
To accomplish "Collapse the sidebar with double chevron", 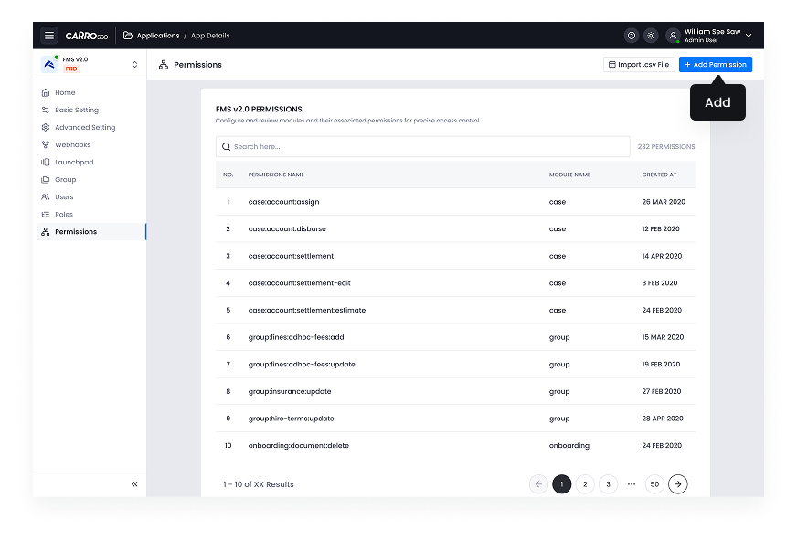I will 134,484.
